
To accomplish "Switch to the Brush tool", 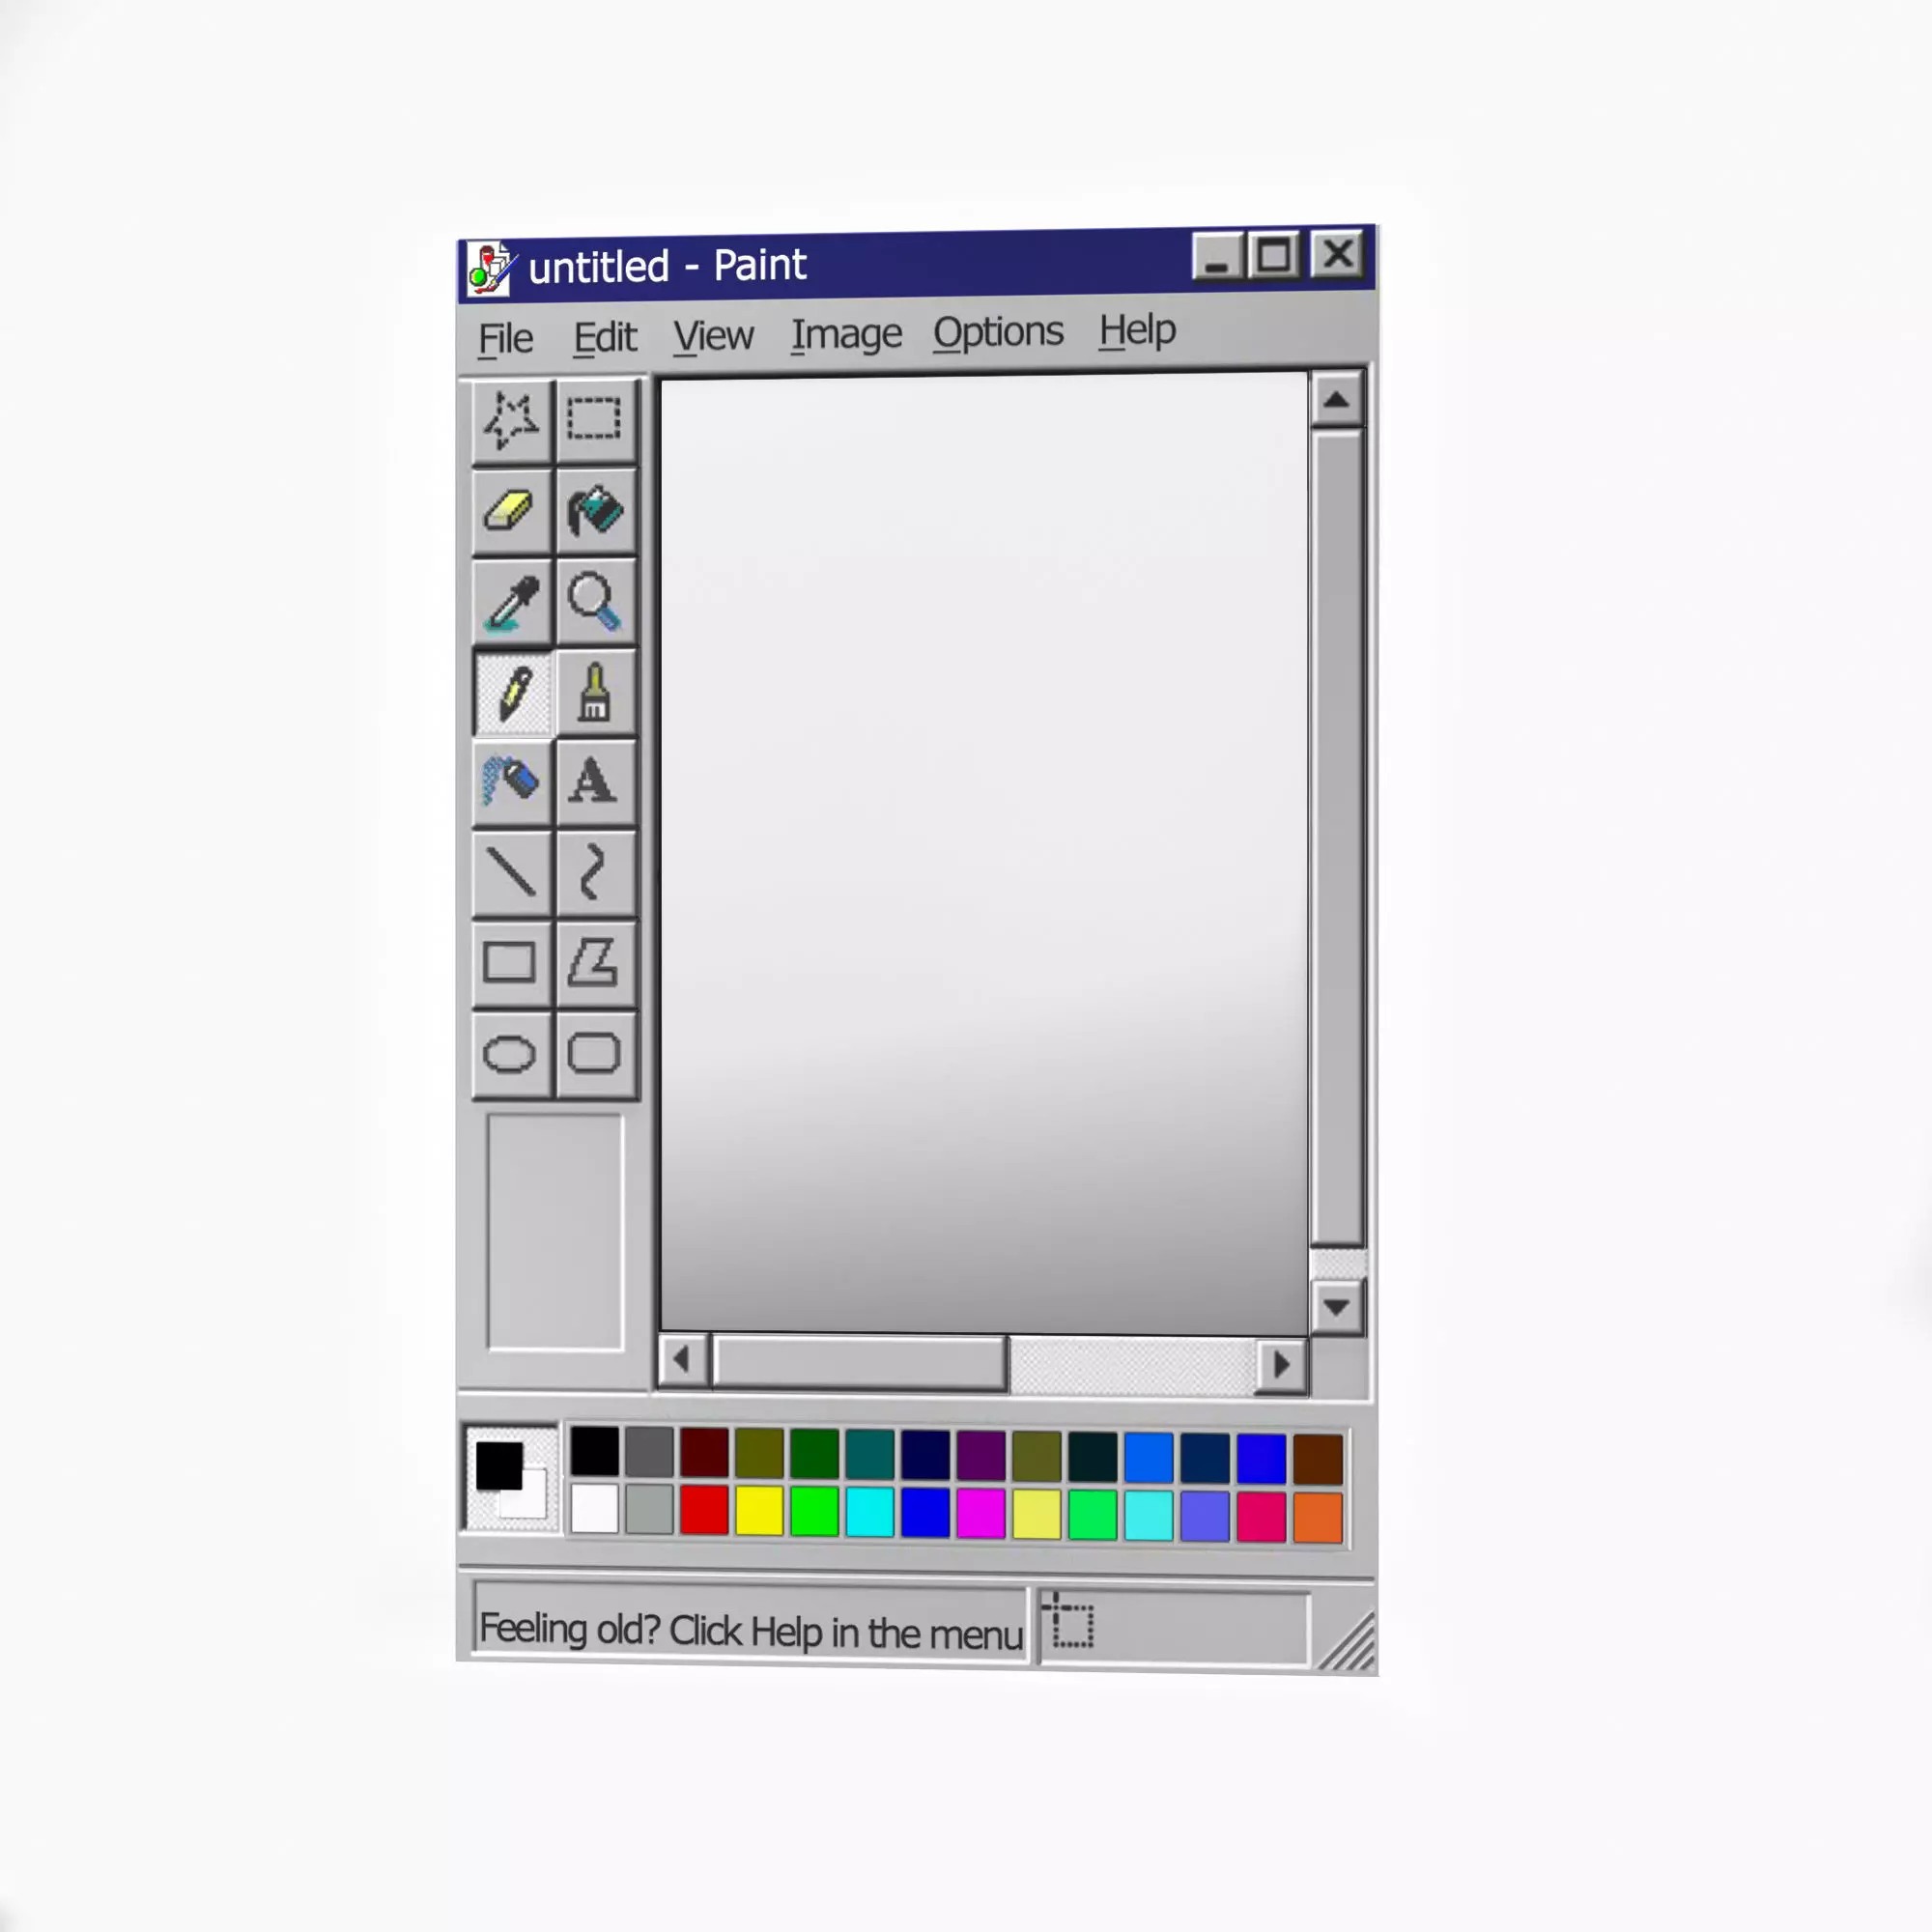I will pyautogui.click(x=595, y=692).
